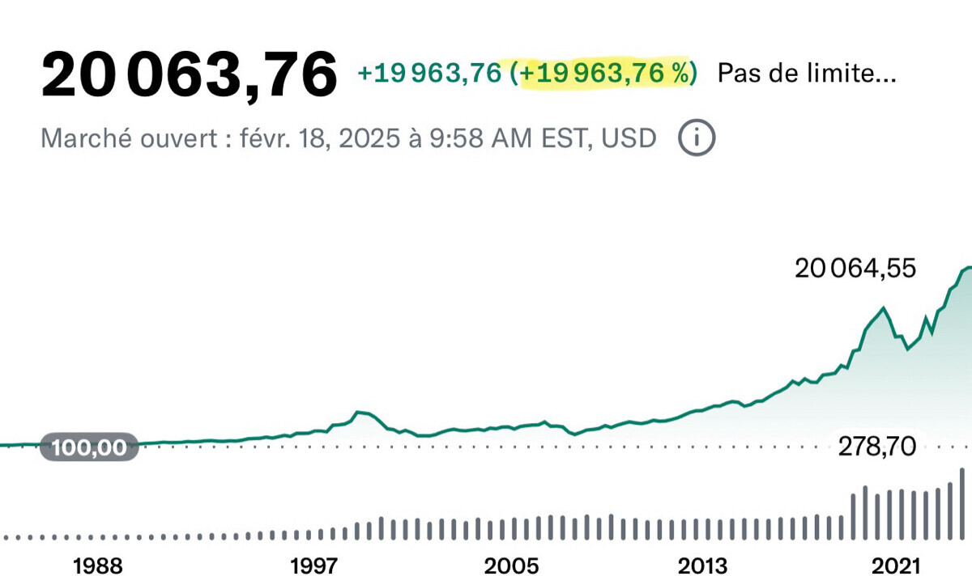Image resolution: width=972 pixels, height=576 pixels.
Task: Select the 1988 label on the time axis
Action: (x=97, y=565)
